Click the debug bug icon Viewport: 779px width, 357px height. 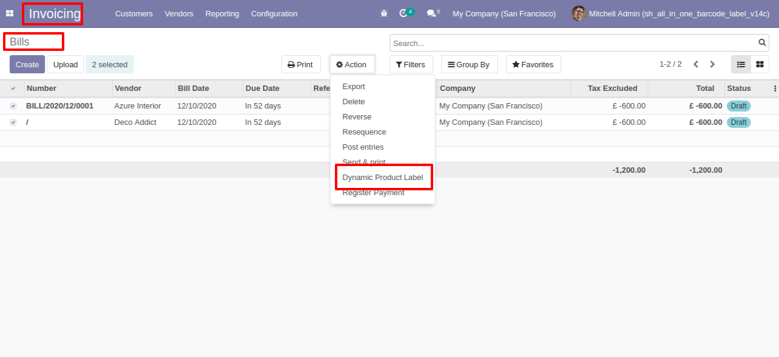click(x=383, y=13)
